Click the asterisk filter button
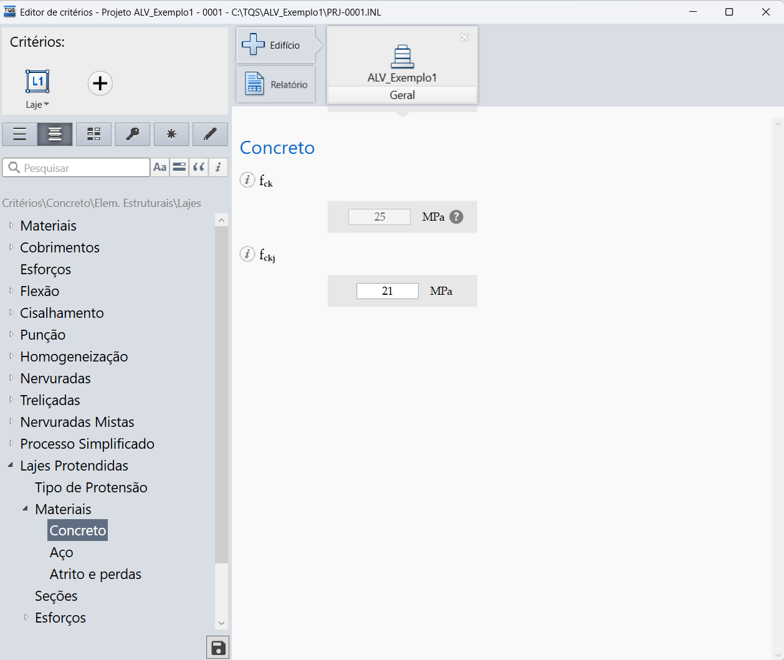Image resolution: width=784 pixels, height=660 pixels. (x=171, y=134)
